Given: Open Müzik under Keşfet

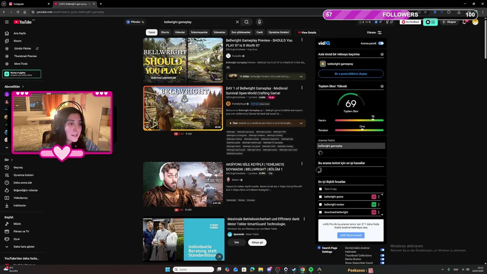Looking at the screenshot, I should [x=17, y=224].
